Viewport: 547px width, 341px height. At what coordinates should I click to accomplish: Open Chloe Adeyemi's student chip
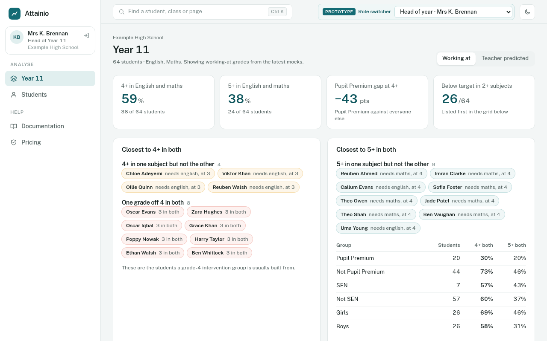point(168,173)
